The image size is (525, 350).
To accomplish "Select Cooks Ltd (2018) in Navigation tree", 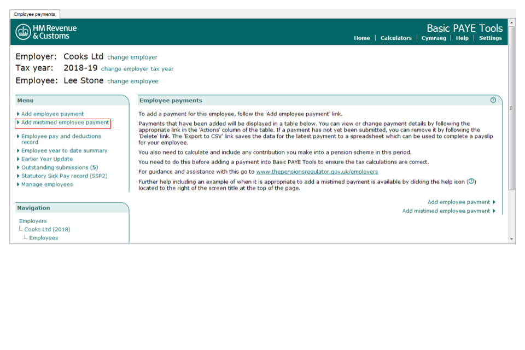I will [x=47, y=230].
